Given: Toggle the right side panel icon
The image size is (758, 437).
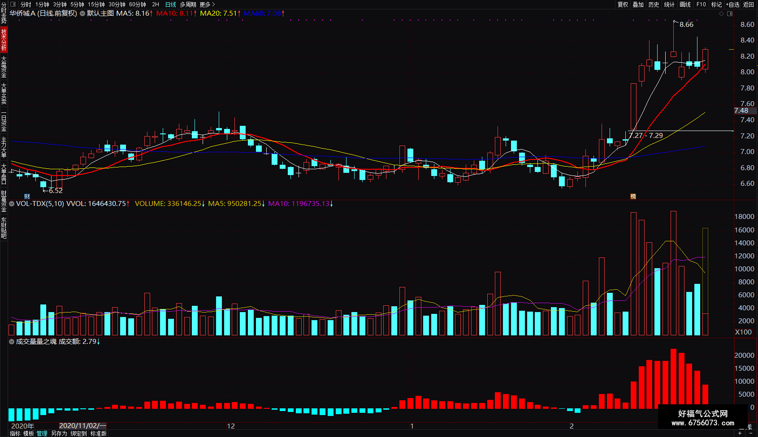Looking at the screenshot, I should 730,14.
